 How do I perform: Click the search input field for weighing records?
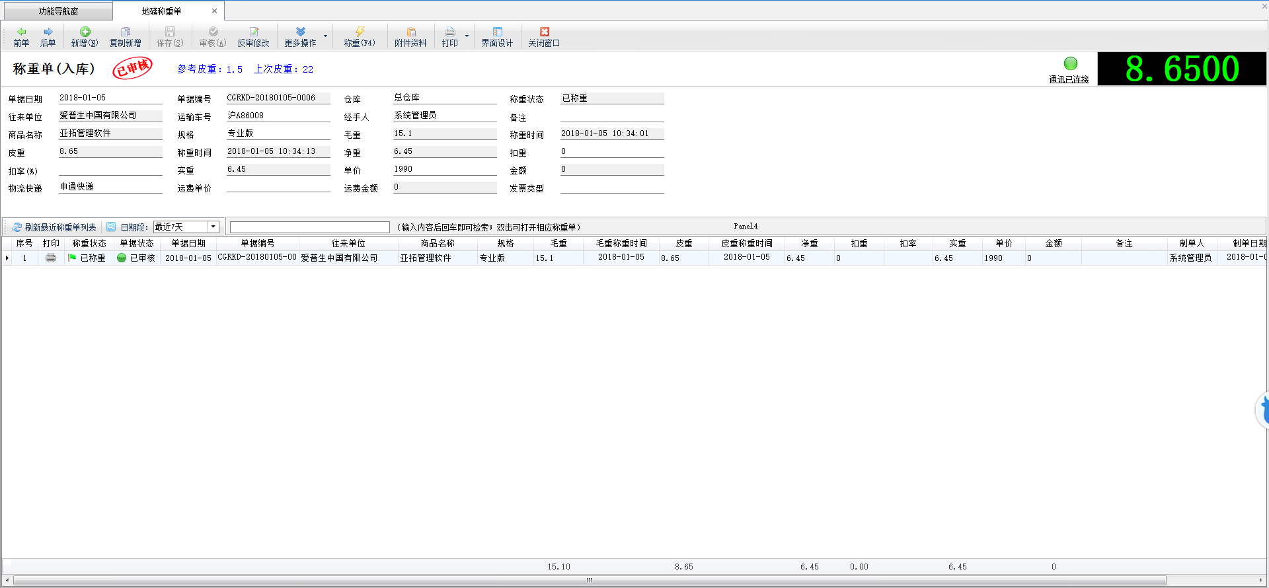(x=309, y=227)
